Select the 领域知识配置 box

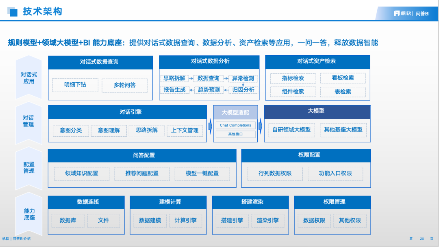tap(82, 174)
